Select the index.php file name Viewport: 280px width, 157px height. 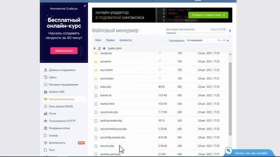click(105, 87)
